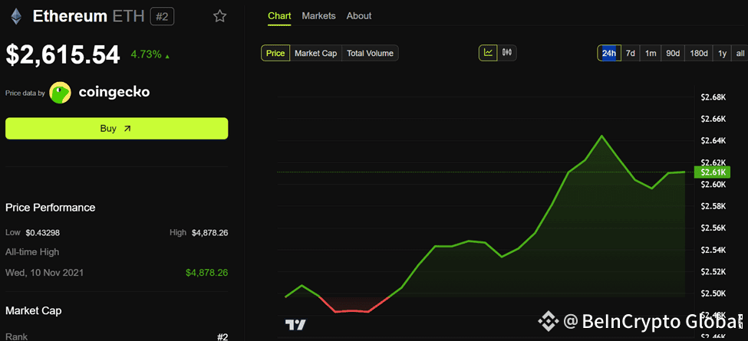Click the $2.54K axis label

(x=713, y=250)
